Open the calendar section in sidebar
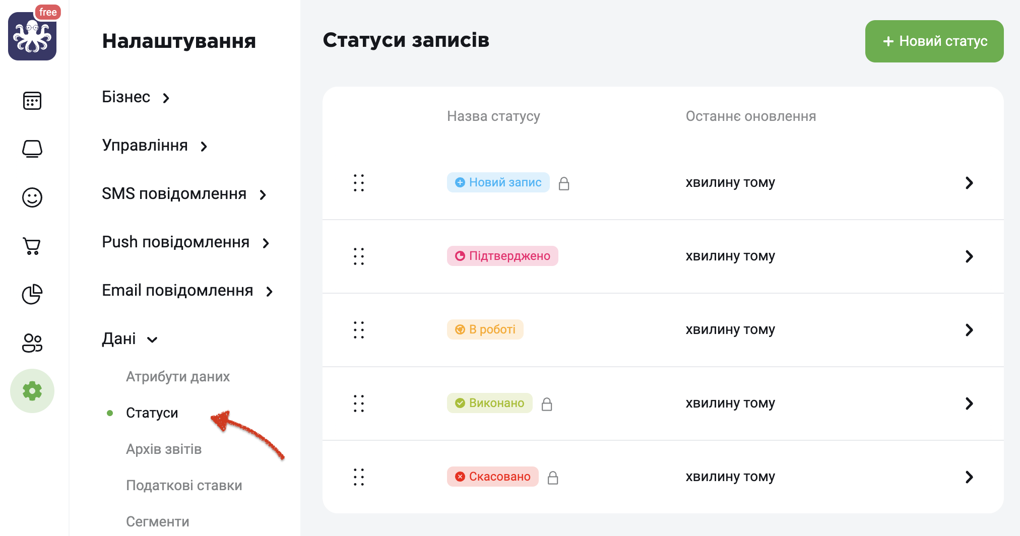 click(x=32, y=101)
